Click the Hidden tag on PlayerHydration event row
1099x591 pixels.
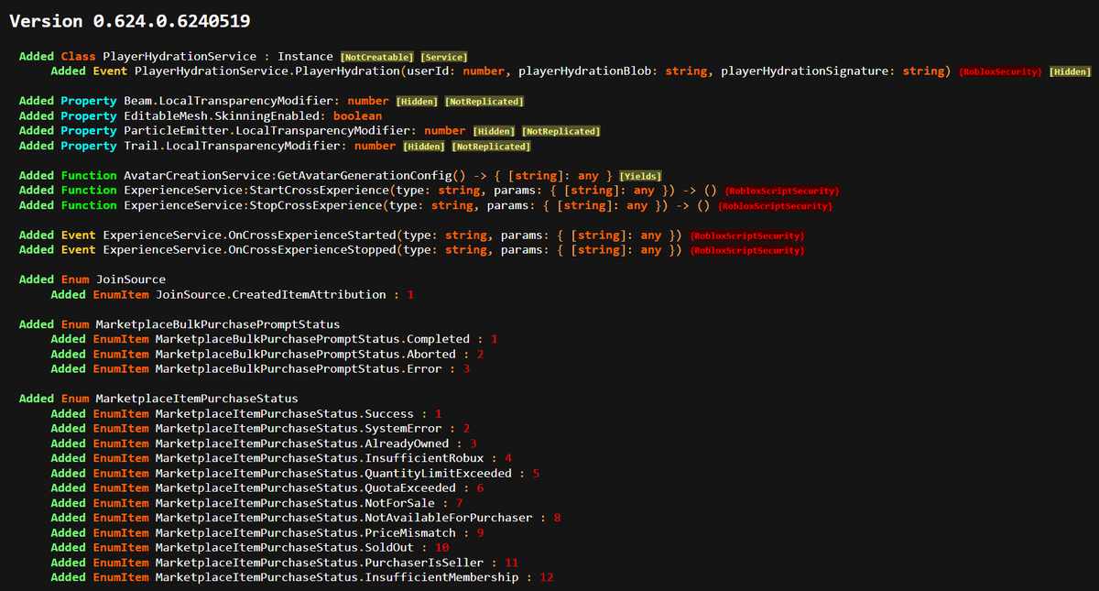click(x=1071, y=71)
